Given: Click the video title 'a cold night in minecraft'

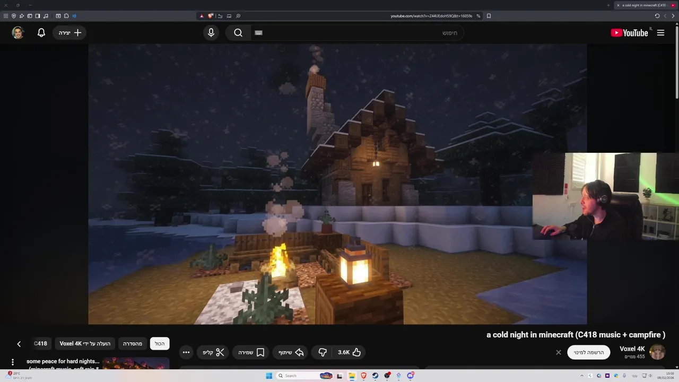Looking at the screenshot, I should (576, 335).
